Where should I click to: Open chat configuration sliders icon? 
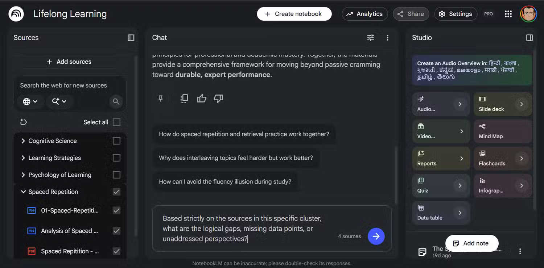[370, 38]
